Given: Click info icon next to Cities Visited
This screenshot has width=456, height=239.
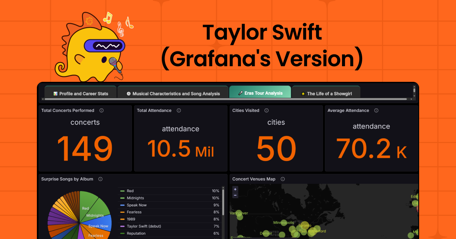Looking at the screenshot, I should [x=266, y=110].
